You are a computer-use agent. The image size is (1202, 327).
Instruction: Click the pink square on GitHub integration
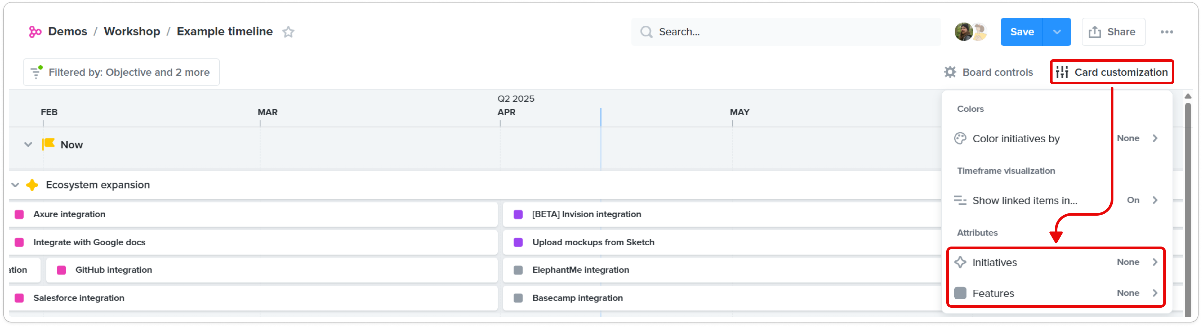point(61,270)
